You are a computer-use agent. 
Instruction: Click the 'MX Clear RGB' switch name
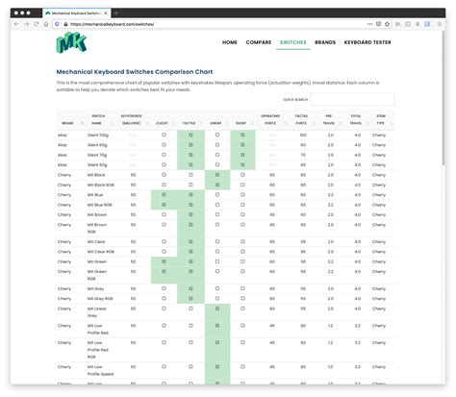coord(101,252)
